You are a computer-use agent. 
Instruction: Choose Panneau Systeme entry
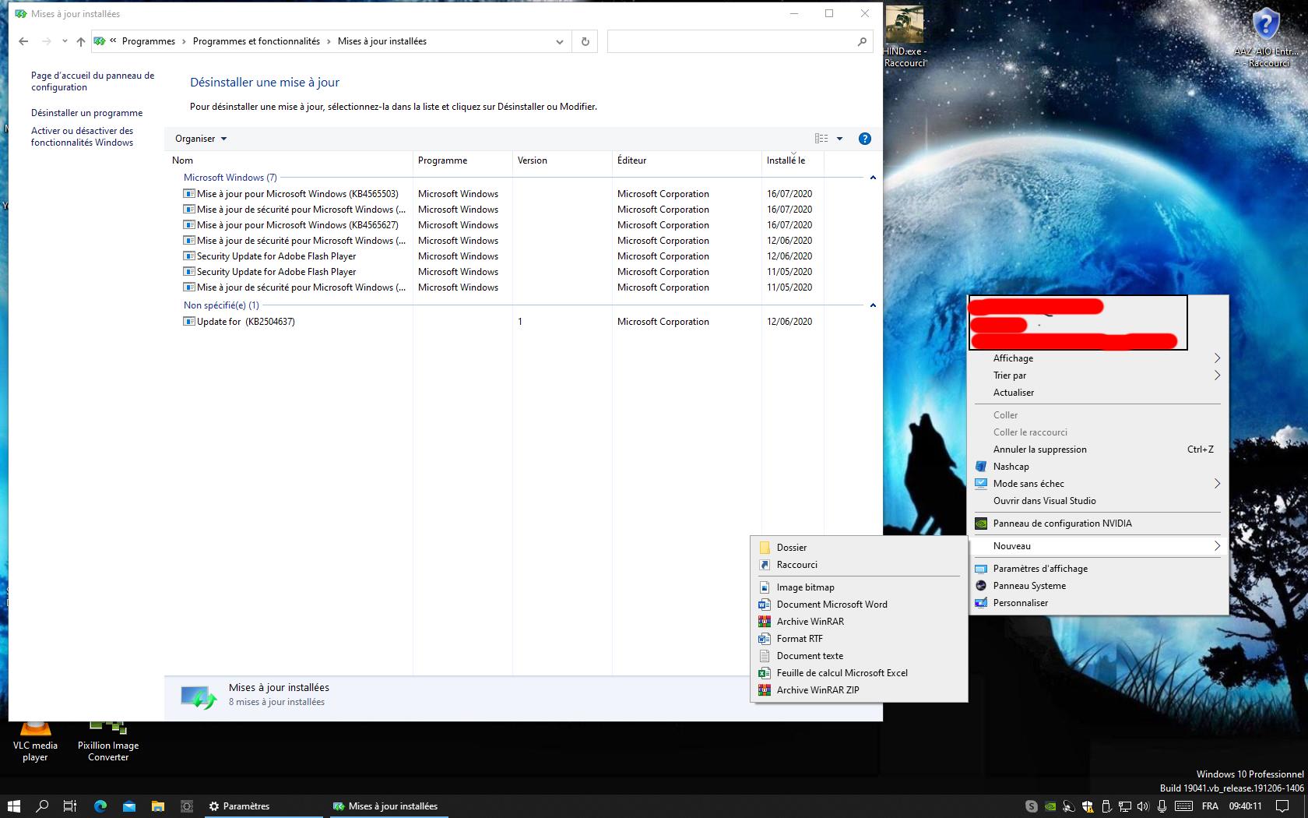(1098, 586)
